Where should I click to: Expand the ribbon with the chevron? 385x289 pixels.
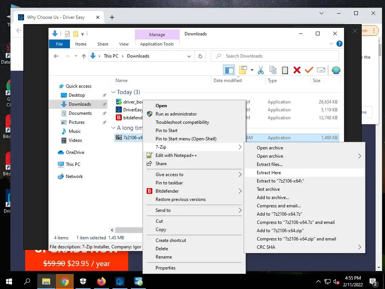(x=331, y=44)
